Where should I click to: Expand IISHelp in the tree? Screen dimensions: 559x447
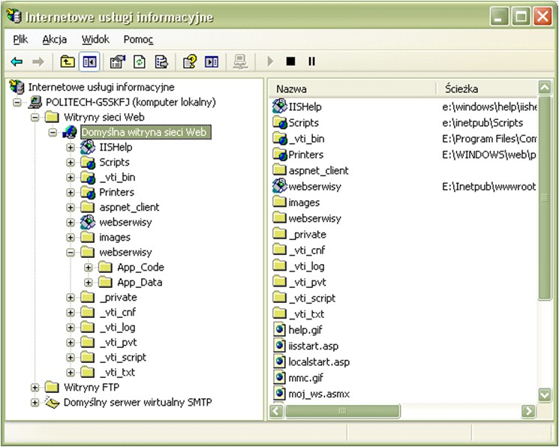71,147
